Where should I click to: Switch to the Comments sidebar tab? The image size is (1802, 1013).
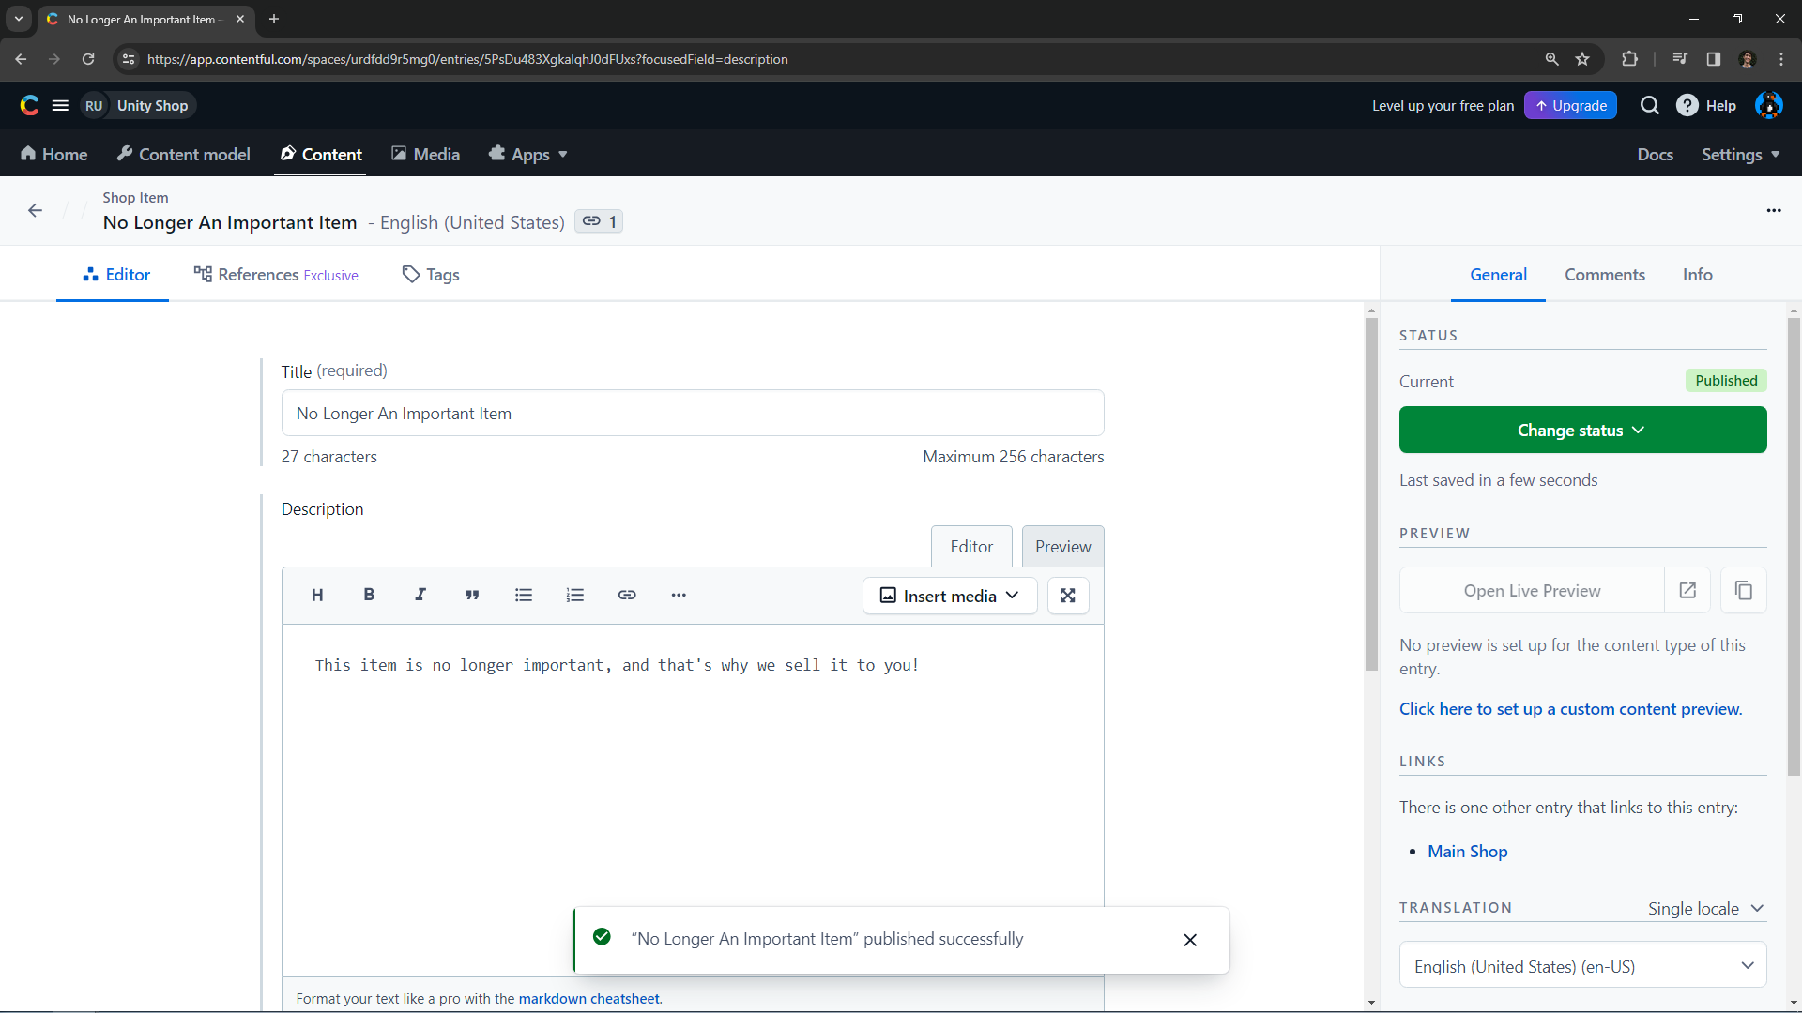click(1604, 275)
